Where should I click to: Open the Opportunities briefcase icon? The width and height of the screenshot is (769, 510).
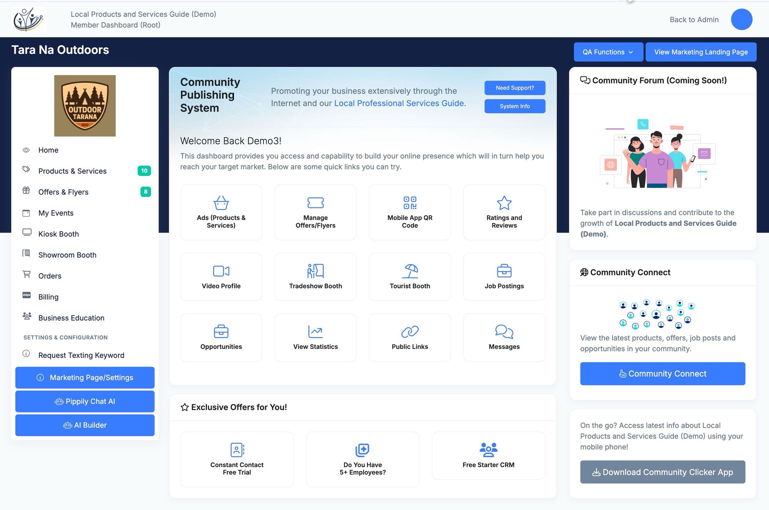[x=221, y=331]
